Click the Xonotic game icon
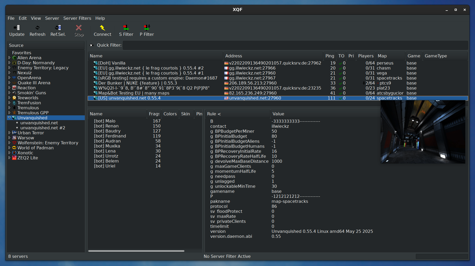 pos(15,153)
